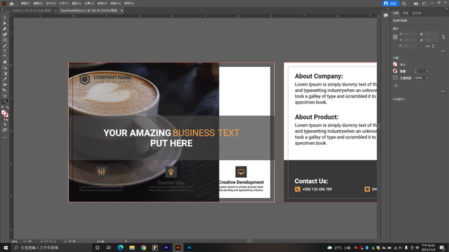Switch the drawing mode icon

pyautogui.click(x=5, y=125)
